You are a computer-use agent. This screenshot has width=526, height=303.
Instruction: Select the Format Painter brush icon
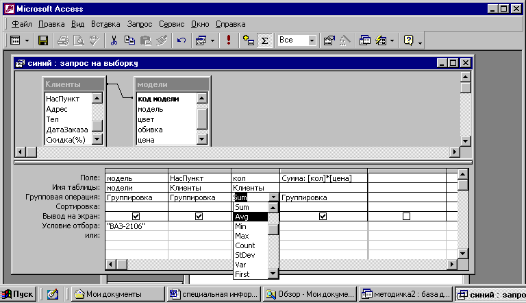click(x=162, y=40)
